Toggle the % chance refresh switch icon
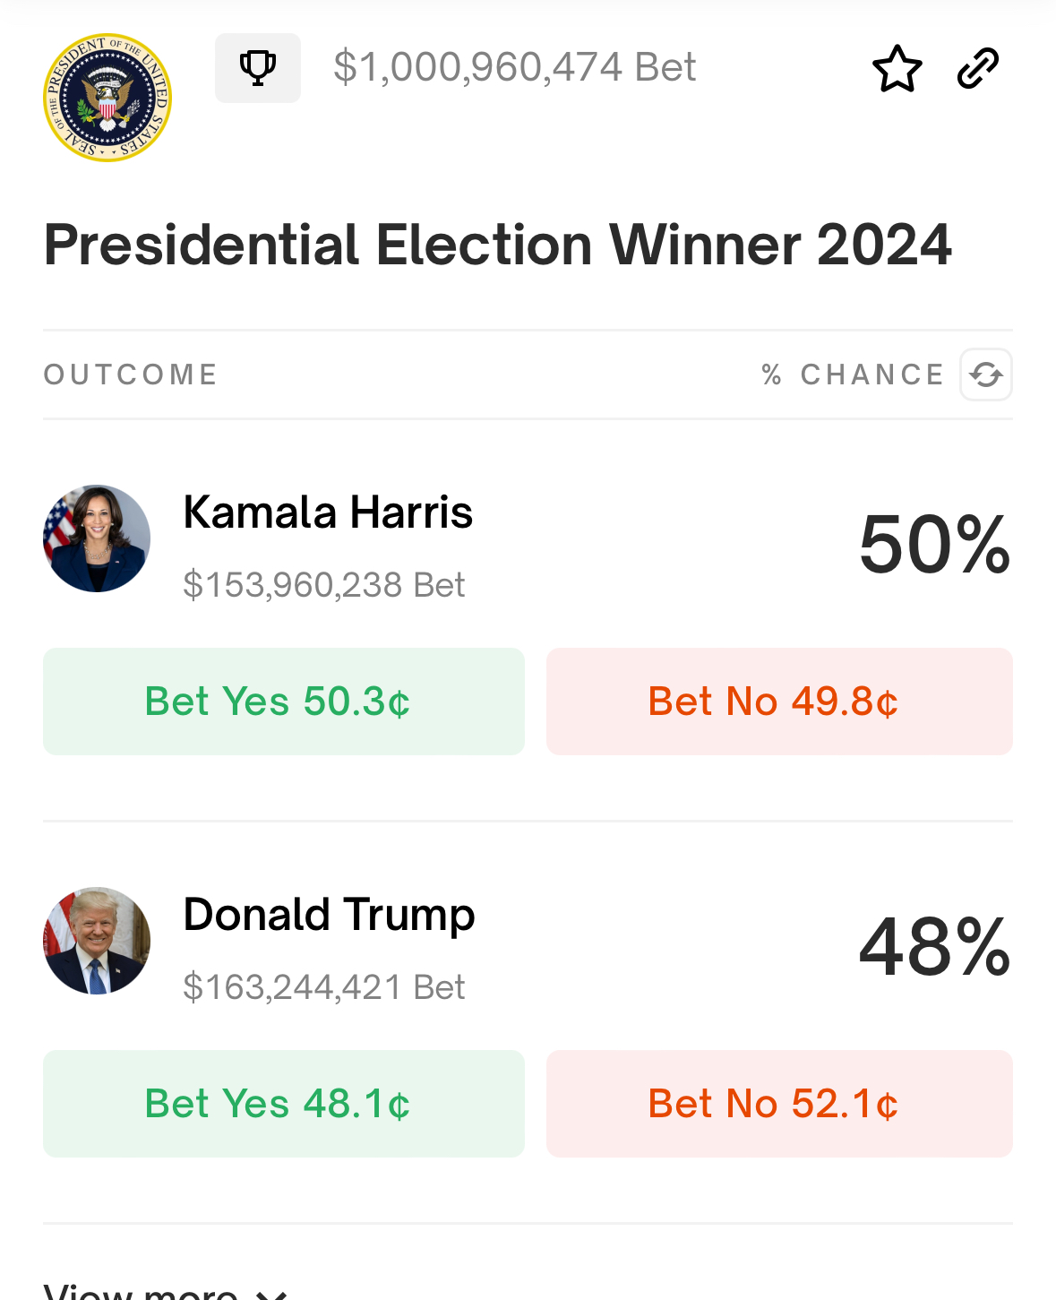The width and height of the screenshot is (1056, 1300). [x=986, y=375]
